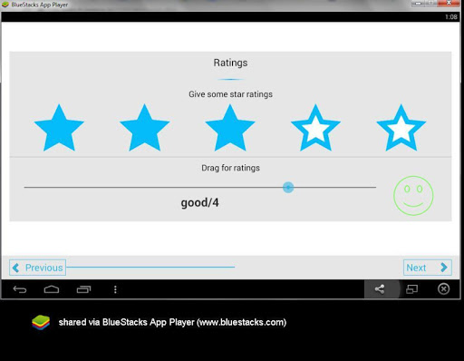Open the three-dot overflow menu

click(x=115, y=289)
